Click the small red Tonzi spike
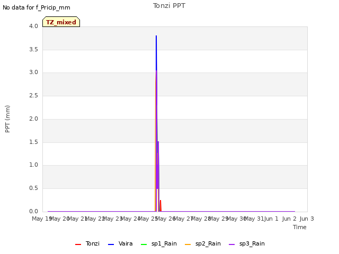The image size is (339, 254). click(160, 205)
